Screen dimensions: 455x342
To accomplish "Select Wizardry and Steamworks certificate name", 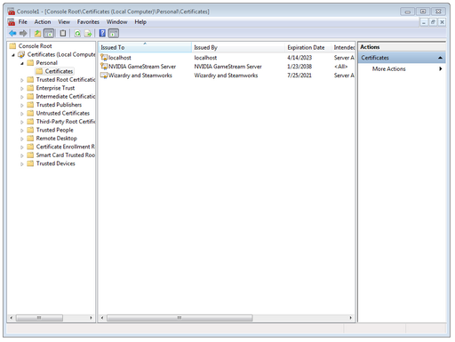I will click(x=140, y=76).
